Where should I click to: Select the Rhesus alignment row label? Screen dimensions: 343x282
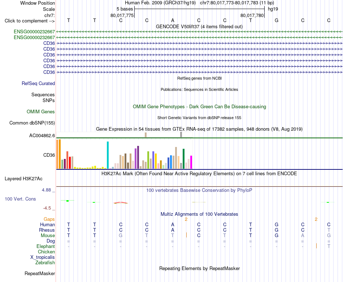47,230
